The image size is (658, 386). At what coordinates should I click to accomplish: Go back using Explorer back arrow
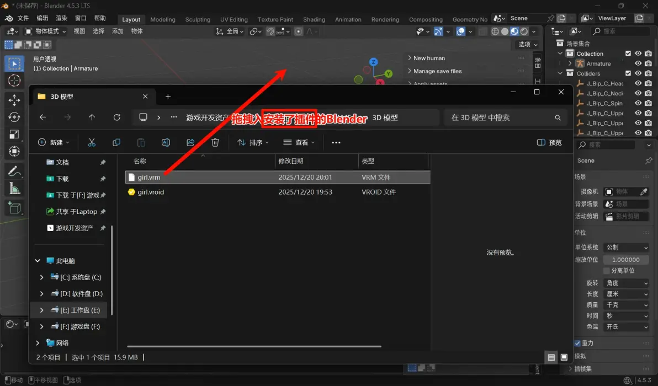point(43,117)
